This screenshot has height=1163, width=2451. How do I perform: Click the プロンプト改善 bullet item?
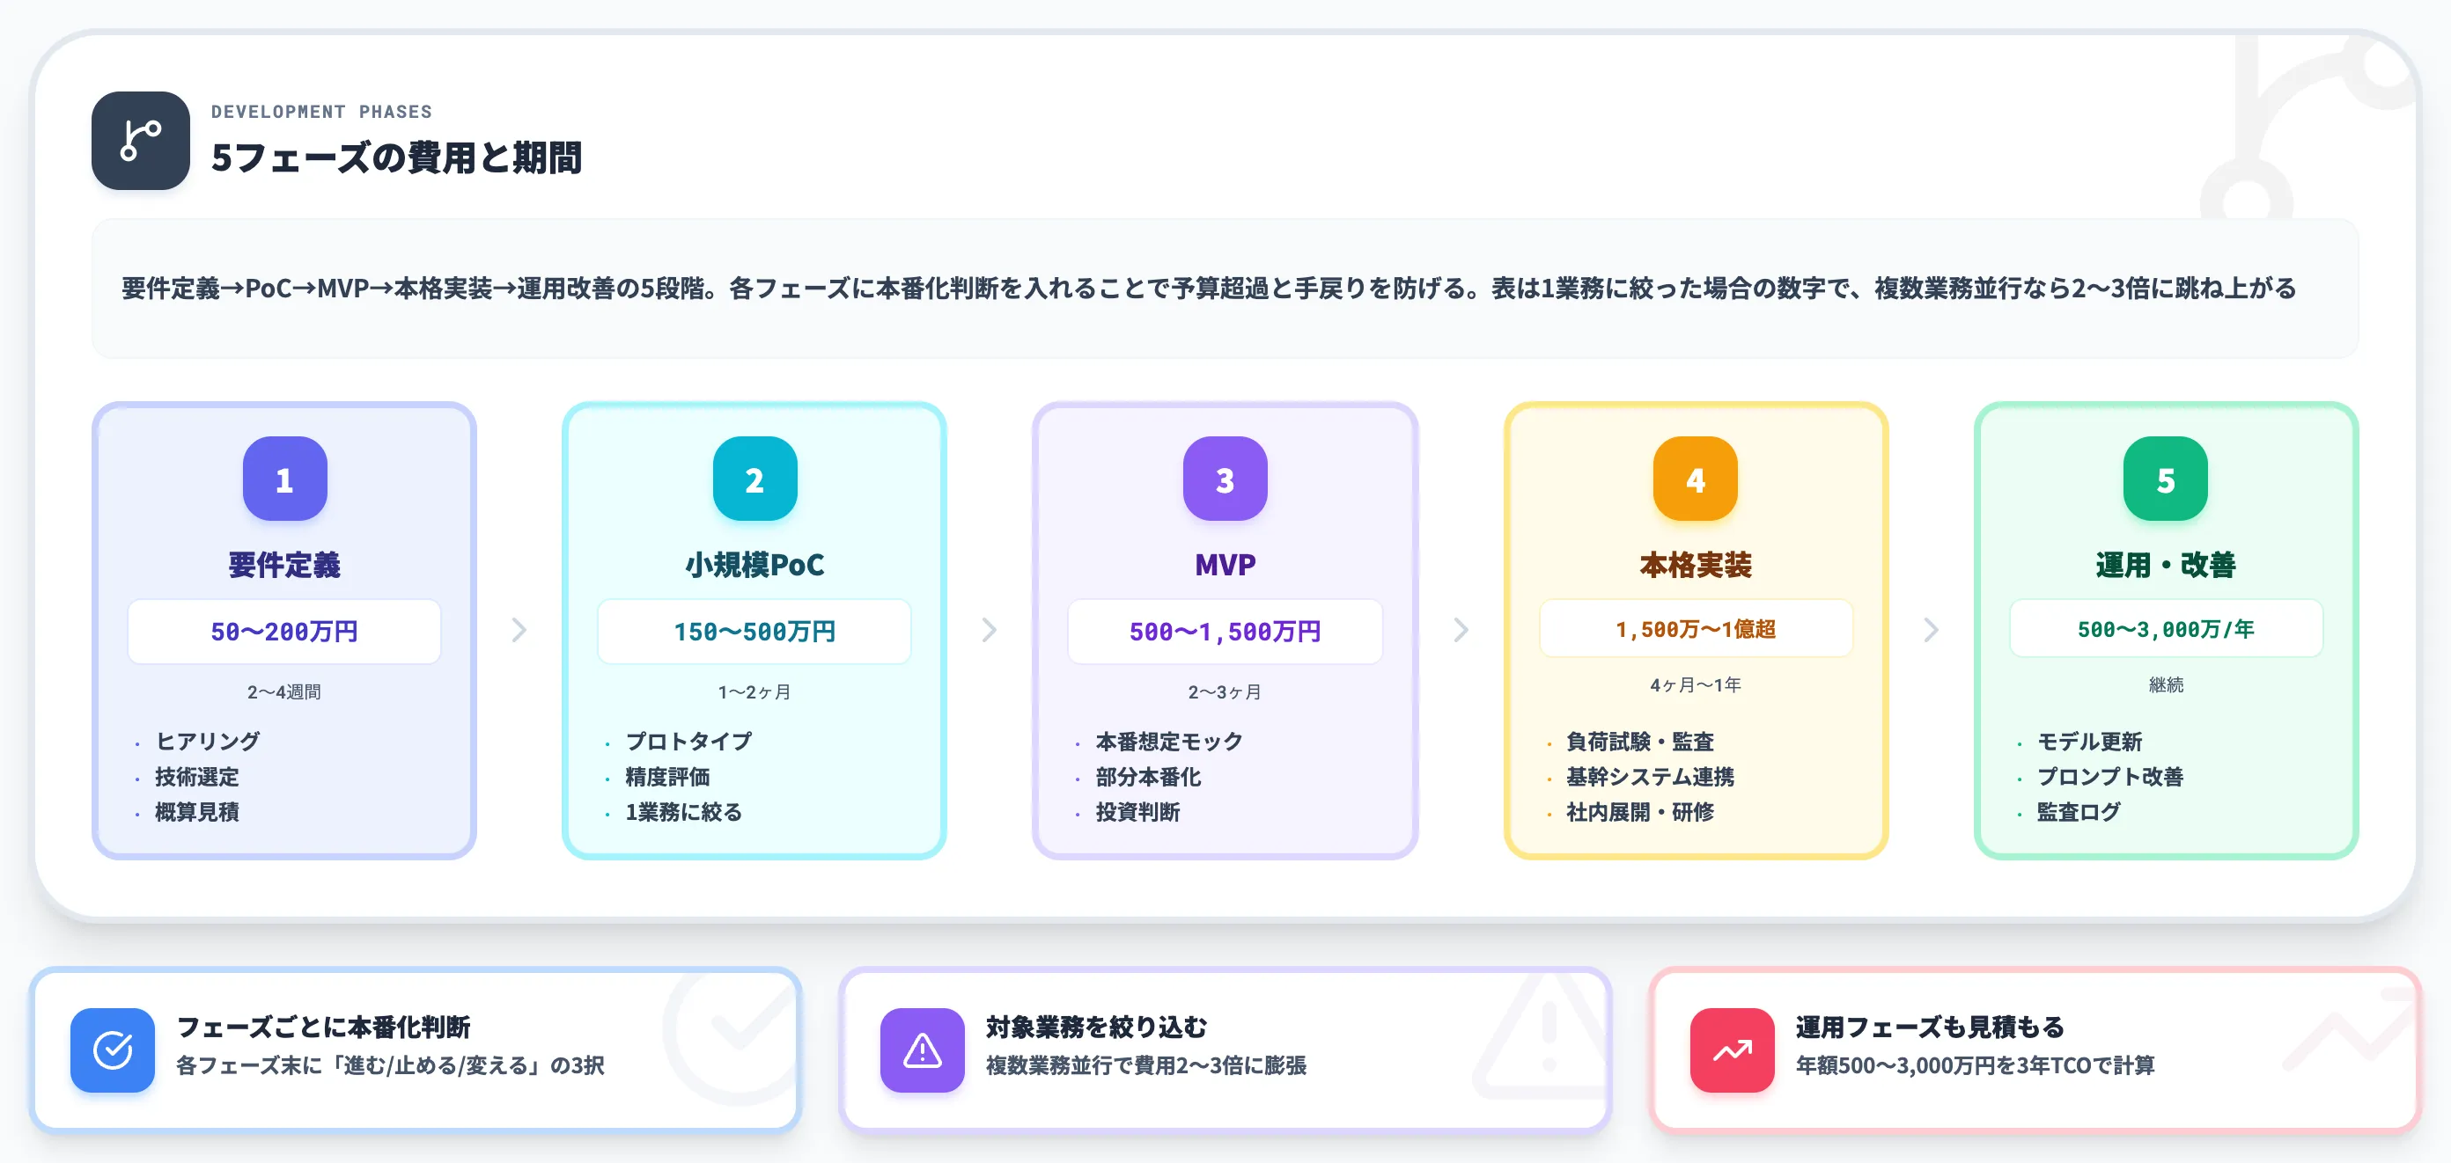pyautogui.click(x=2110, y=777)
